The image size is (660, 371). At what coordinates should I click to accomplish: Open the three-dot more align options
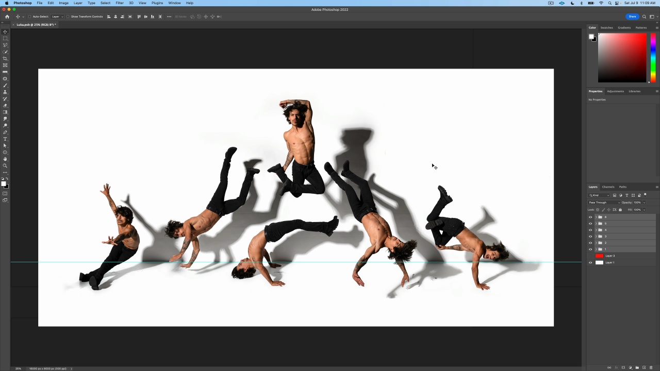point(169,16)
